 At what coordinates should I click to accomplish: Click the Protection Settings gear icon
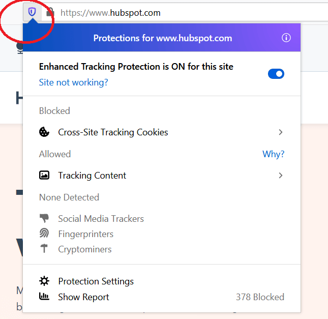click(44, 281)
